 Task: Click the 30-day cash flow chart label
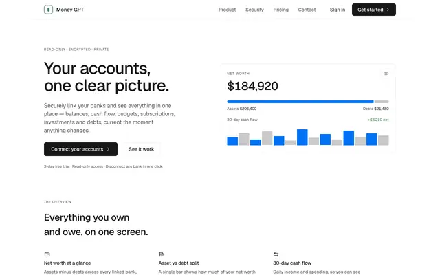[x=242, y=120]
